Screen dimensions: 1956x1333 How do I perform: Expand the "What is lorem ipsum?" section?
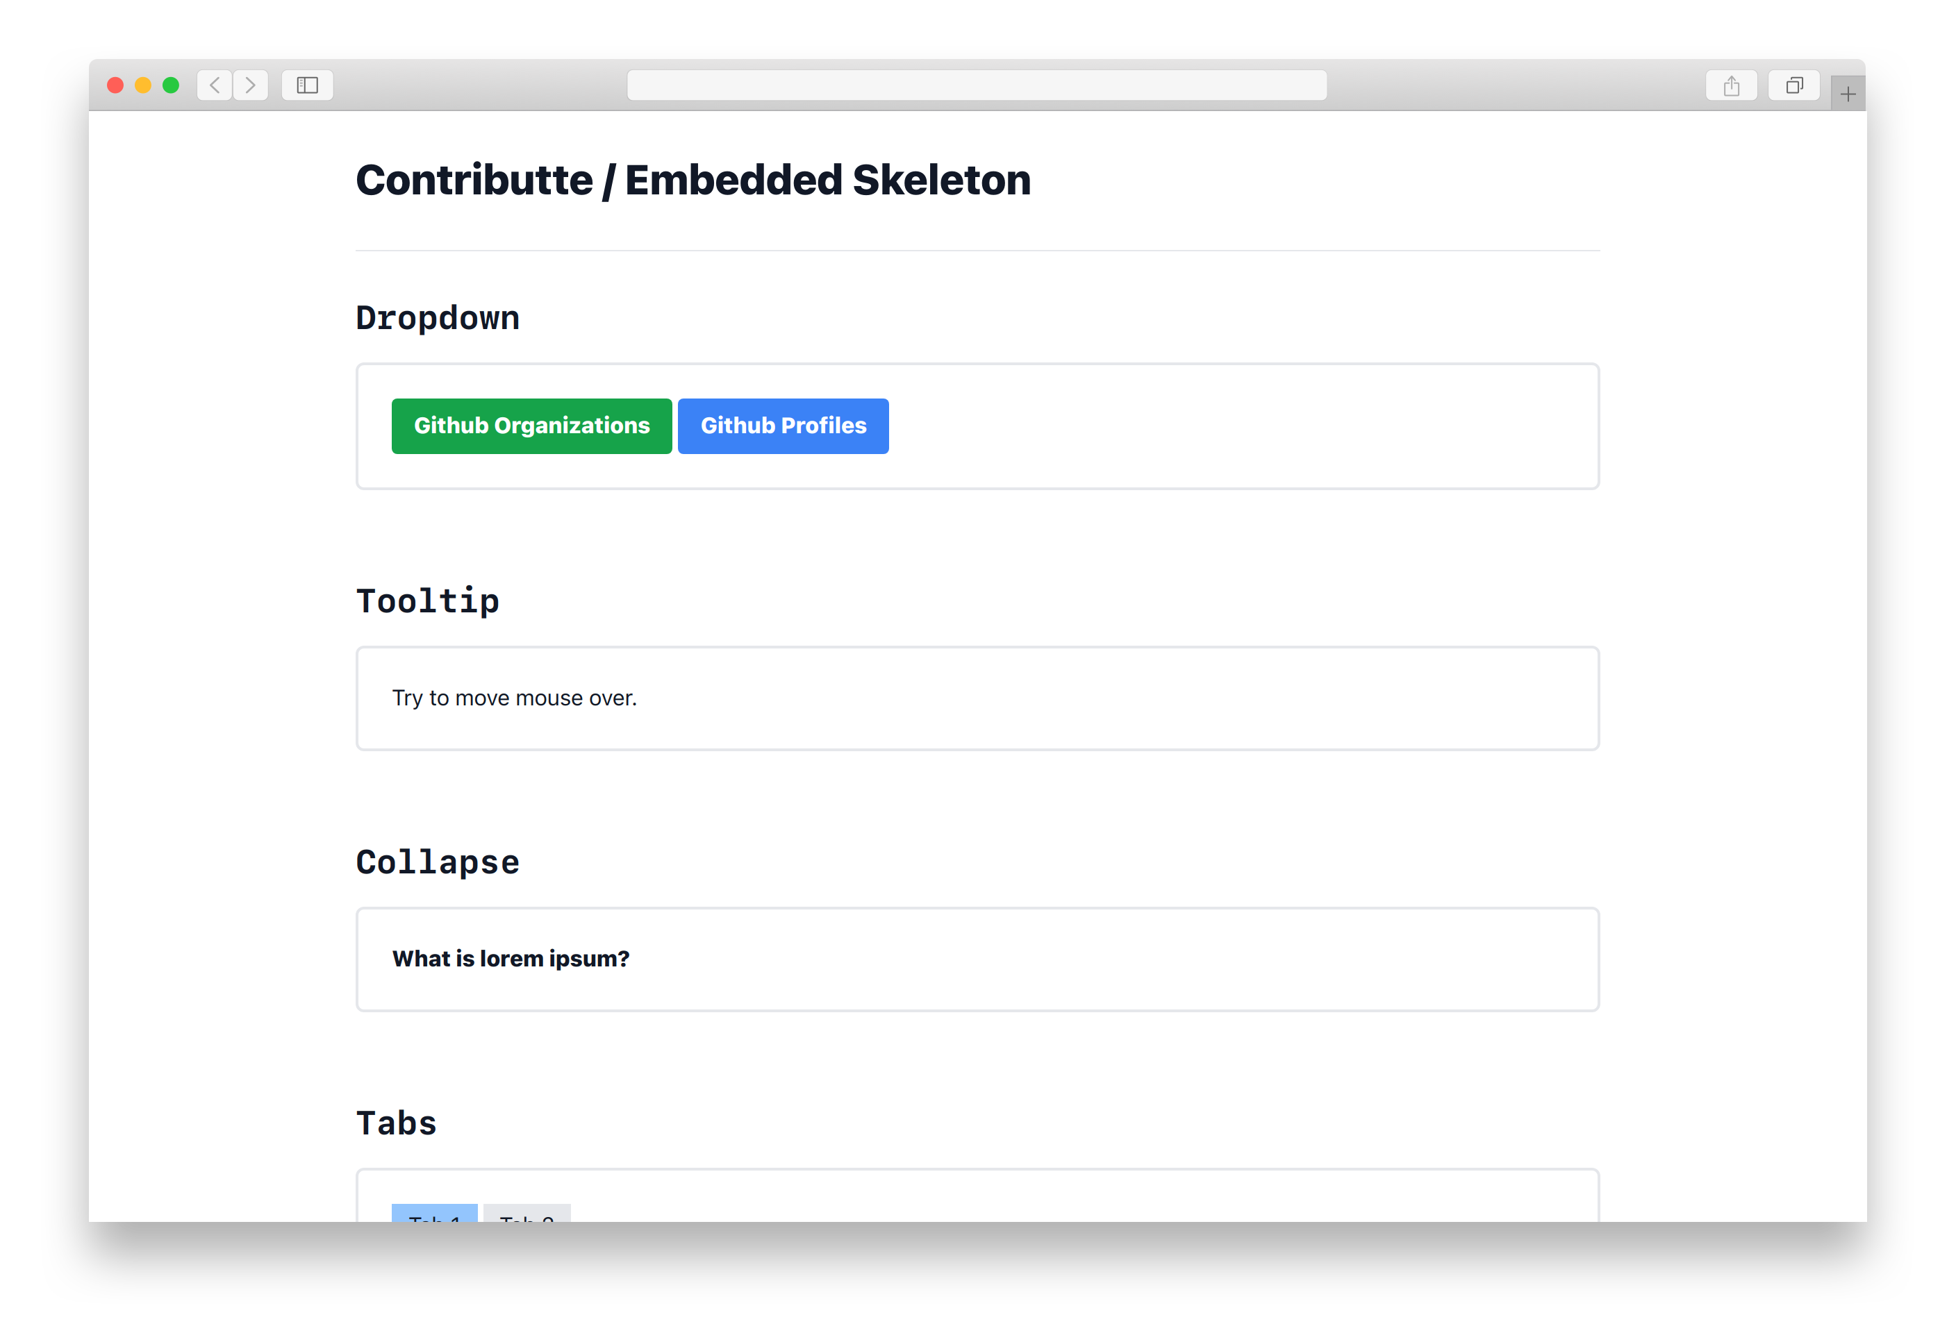tap(510, 959)
